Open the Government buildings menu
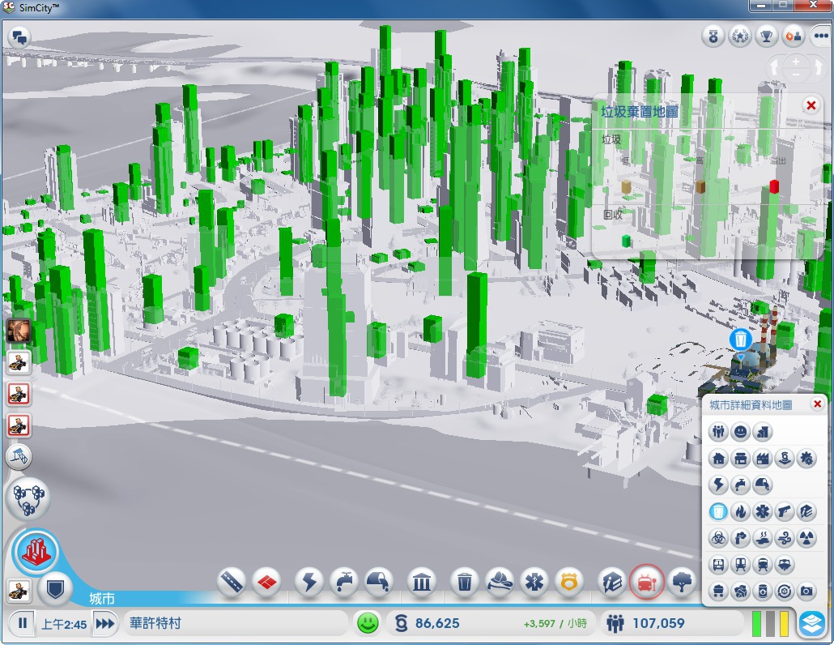The height and width of the screenshot is (645, 834). [x=421, y=581]
